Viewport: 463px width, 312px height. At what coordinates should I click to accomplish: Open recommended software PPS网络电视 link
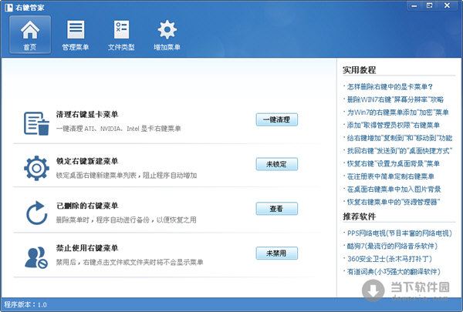[400, 233]
